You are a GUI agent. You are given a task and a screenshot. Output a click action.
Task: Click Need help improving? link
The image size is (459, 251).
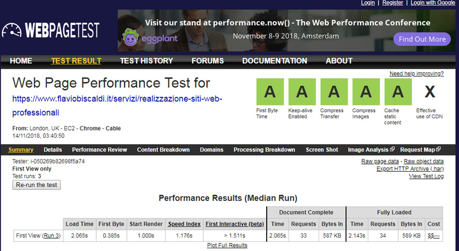(416, 73)
